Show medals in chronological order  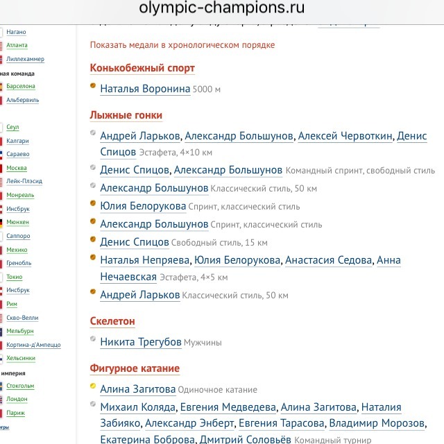[x=182, y=45]
